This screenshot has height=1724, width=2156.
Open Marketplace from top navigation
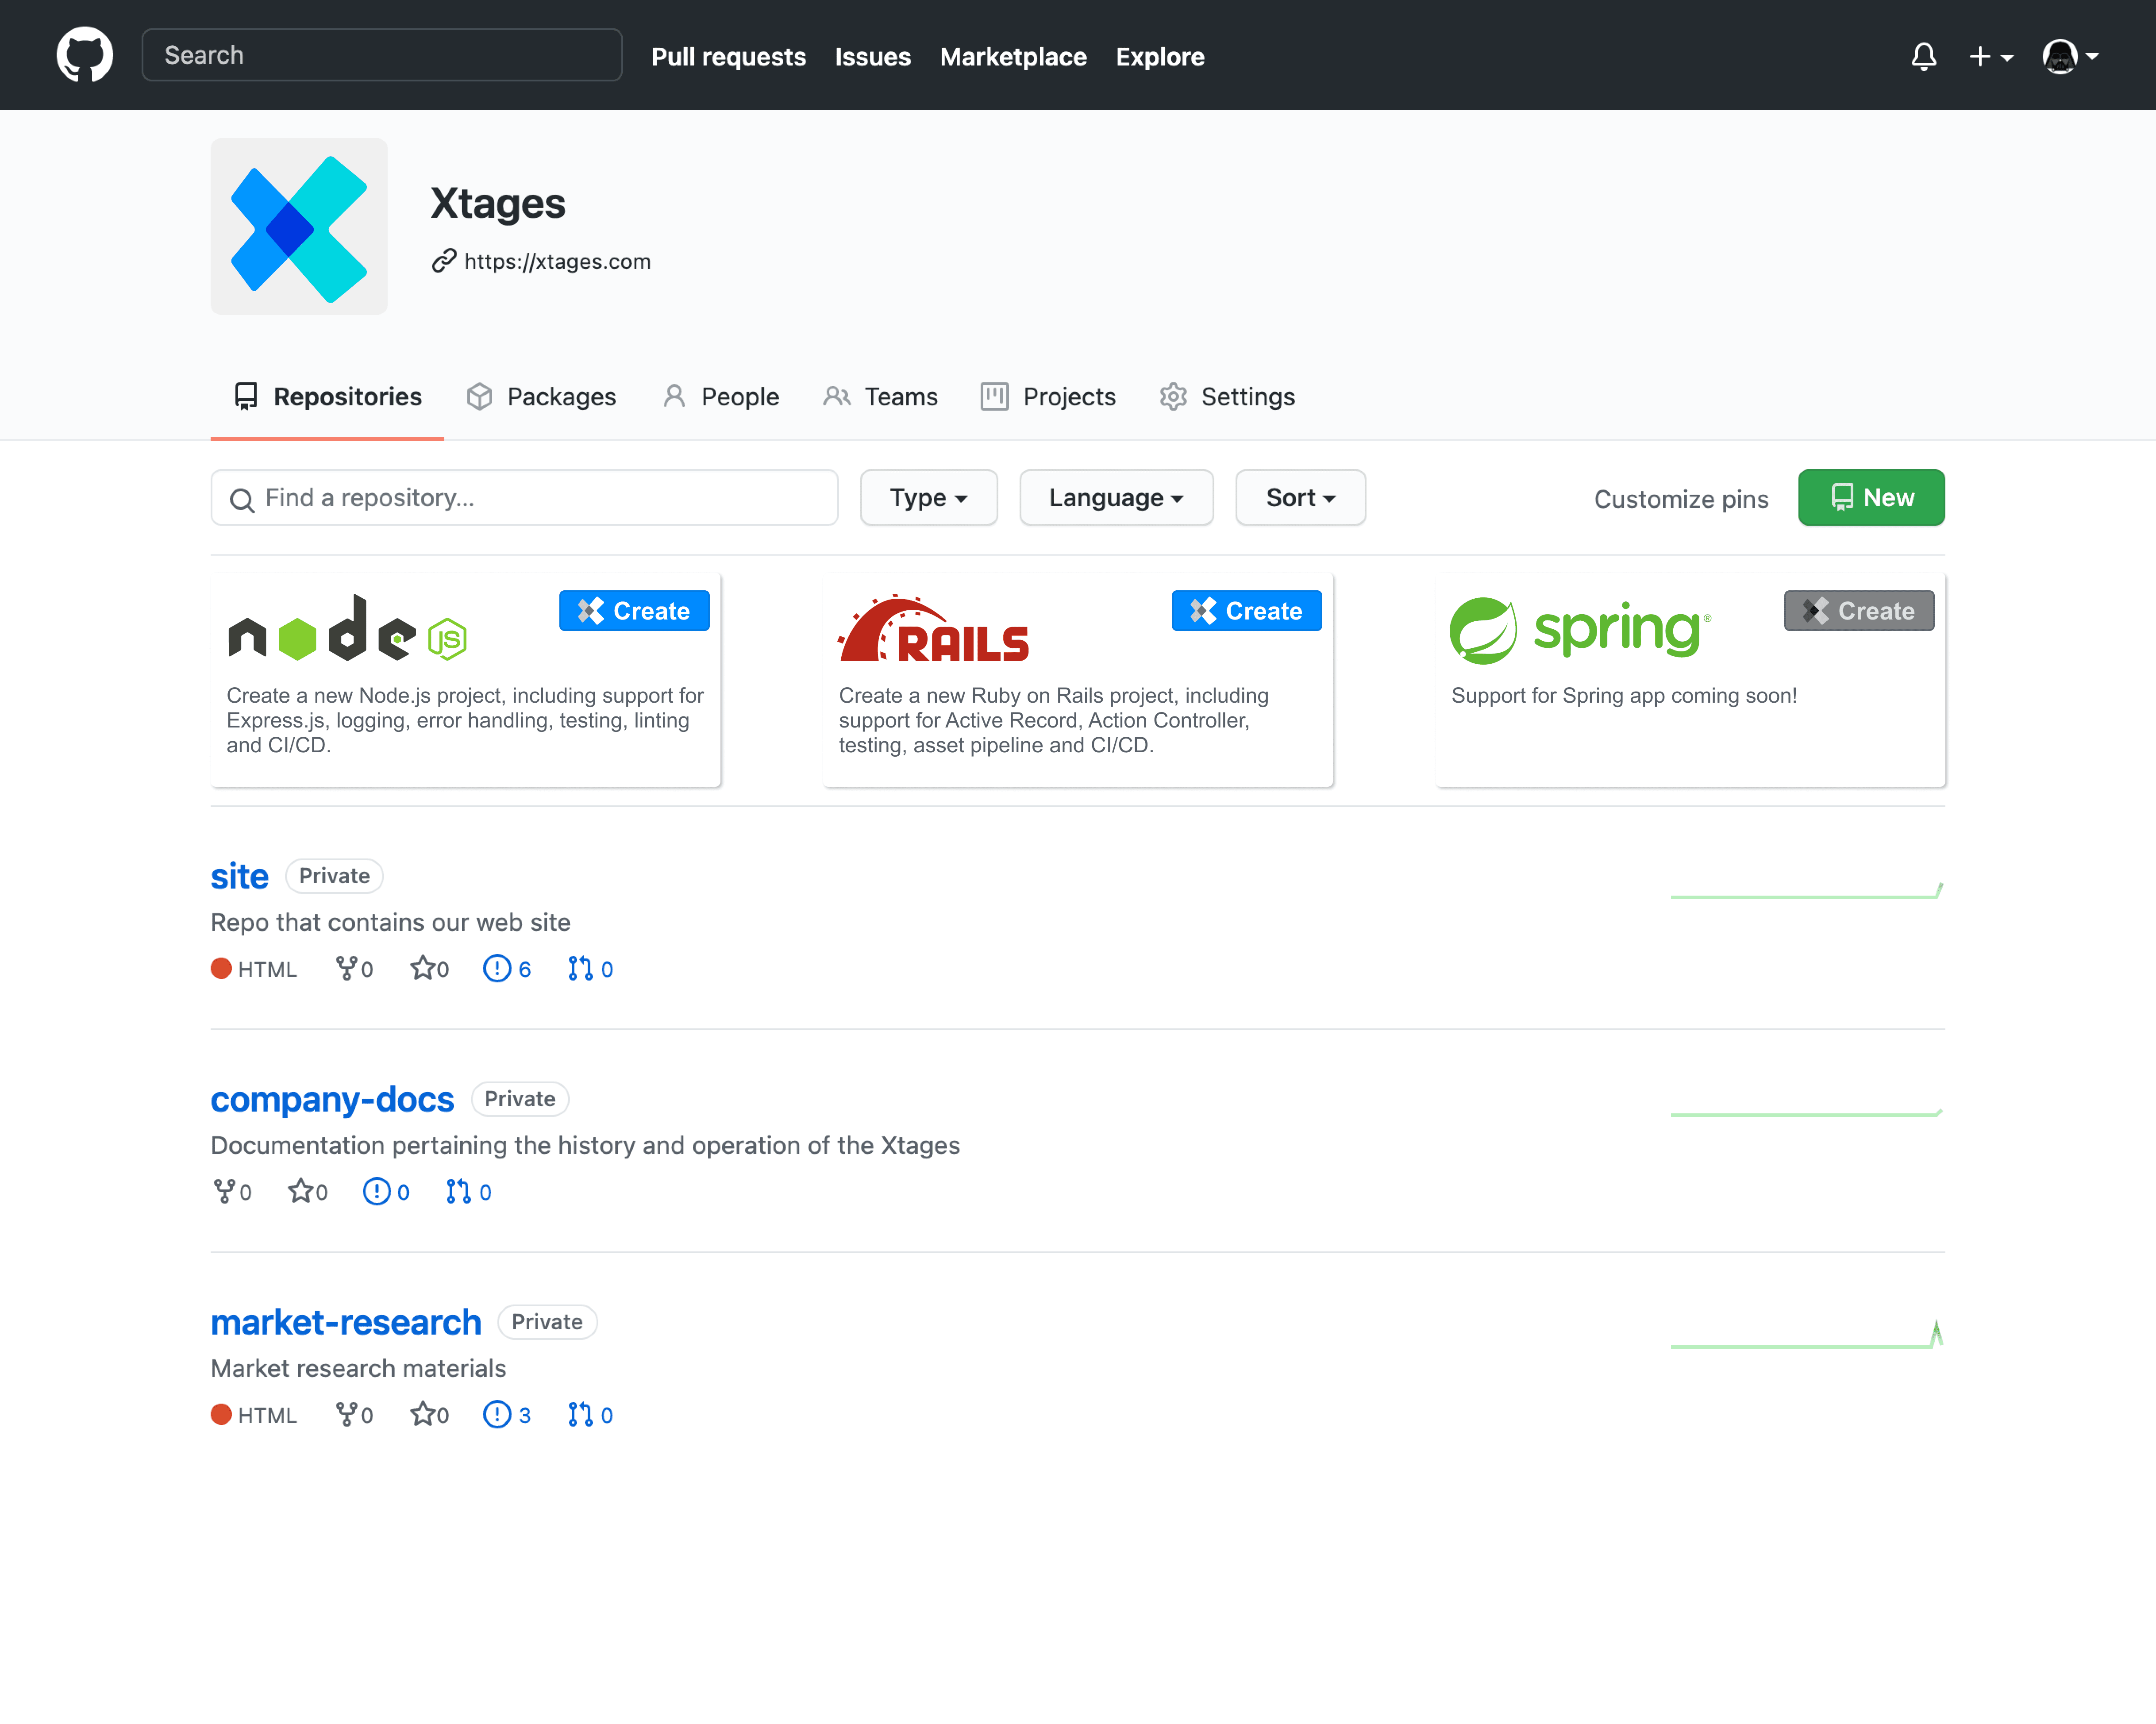coord(1013,56)
